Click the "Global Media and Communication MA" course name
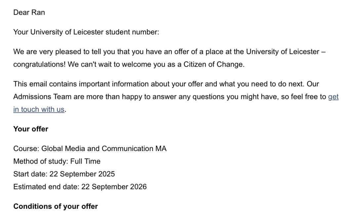Viewport: 357px width, 217px height. [104, 148]
